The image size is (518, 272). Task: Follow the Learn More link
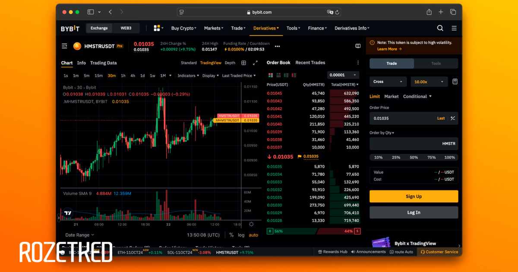[389, 49]
